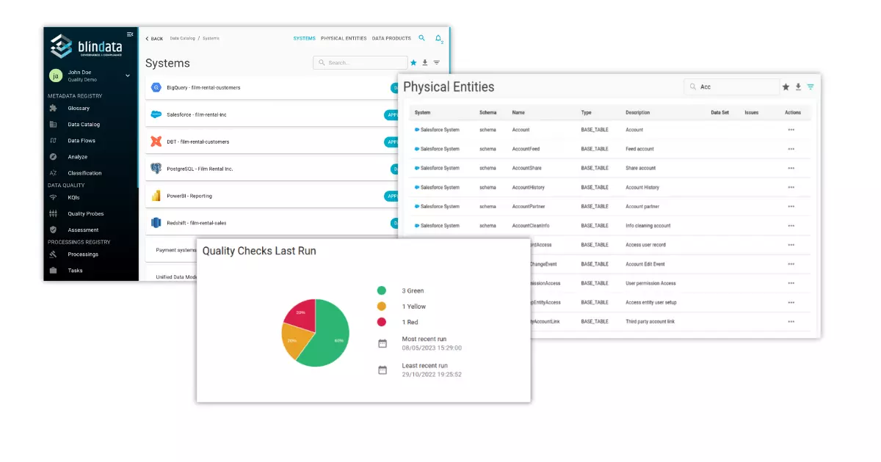Image resolution: width=881 pixels, height=462 pixels.
Task: Click the download icon in Systems panel
Action: click(425, 63)
